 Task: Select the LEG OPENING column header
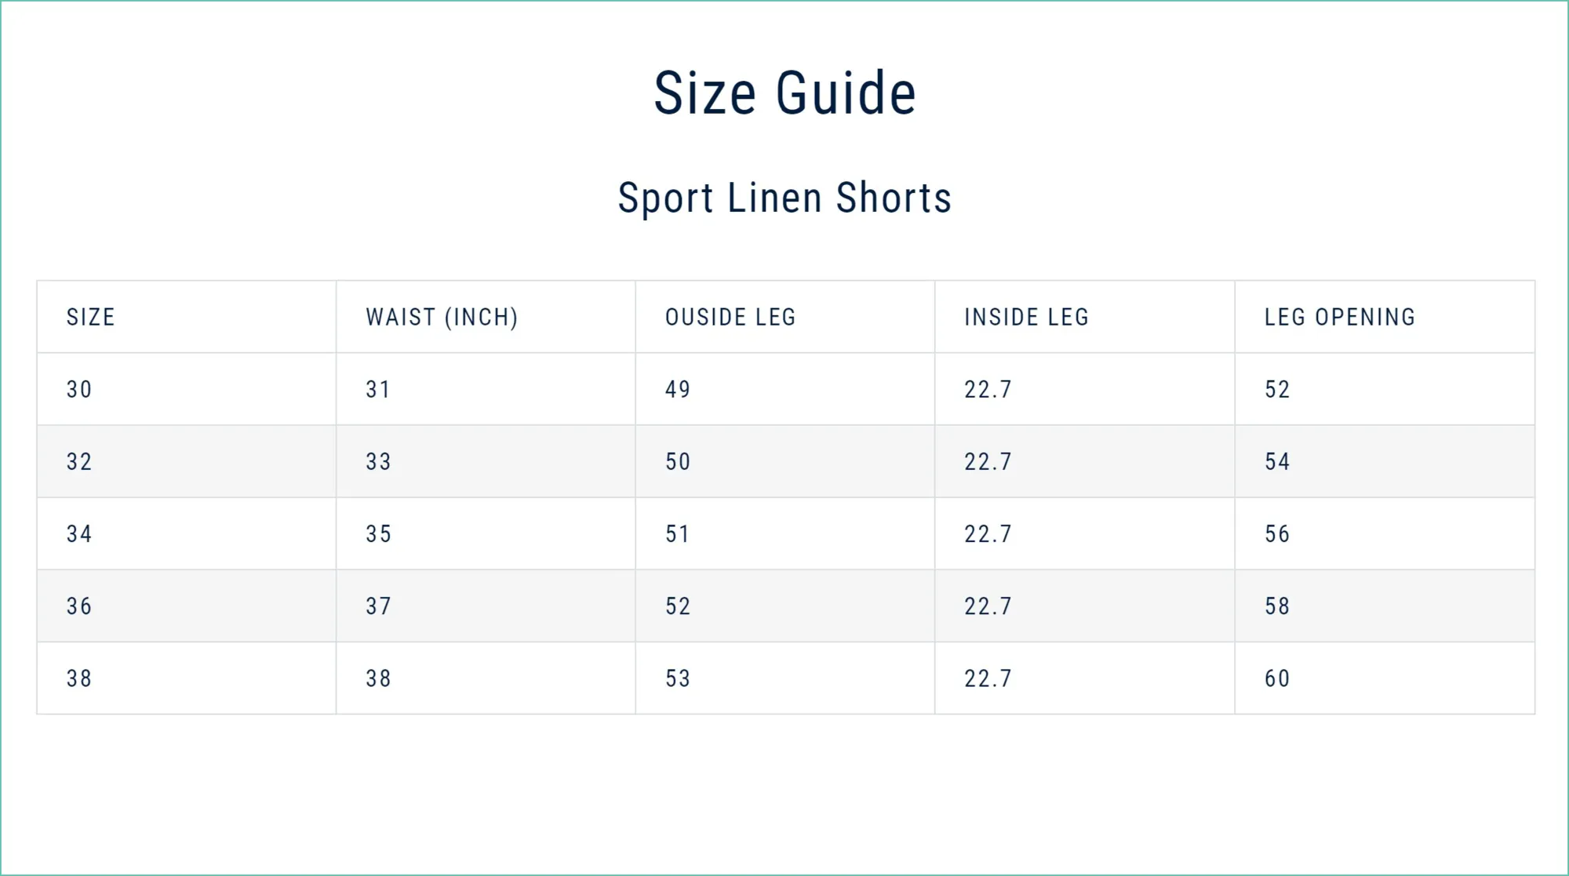[x=1340, y=317]
